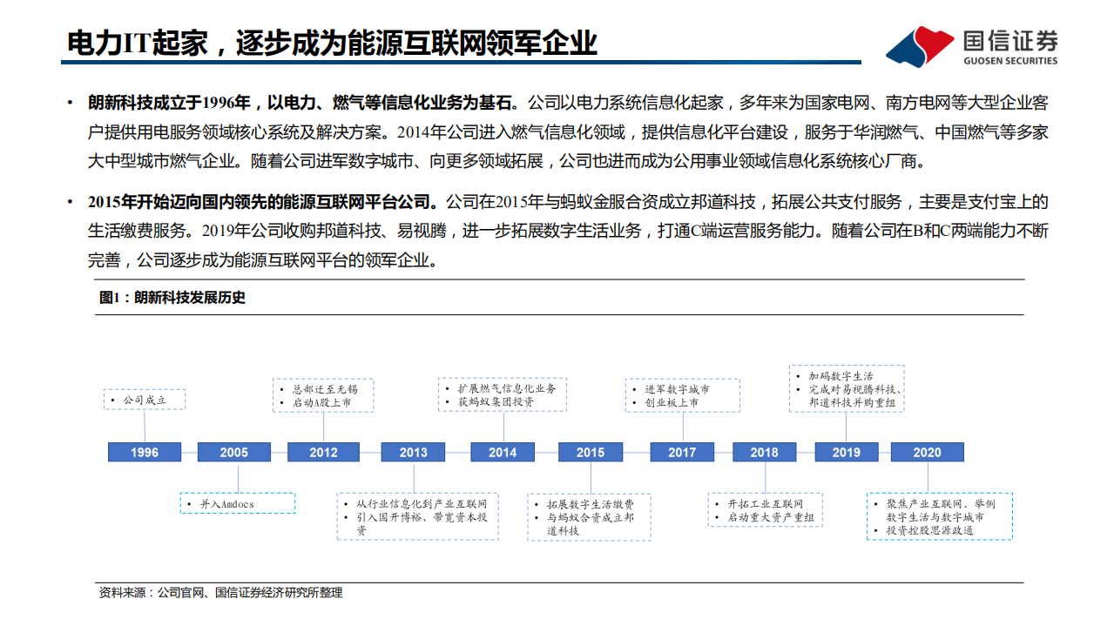Click the 资料来源 source text line
This screenshot has height=626, width=1114.
pyautogui.click(x=220, y=596)
